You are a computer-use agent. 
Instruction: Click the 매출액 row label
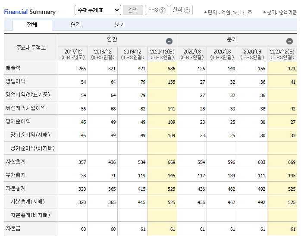pyautogui.click(x=13, y=68)
